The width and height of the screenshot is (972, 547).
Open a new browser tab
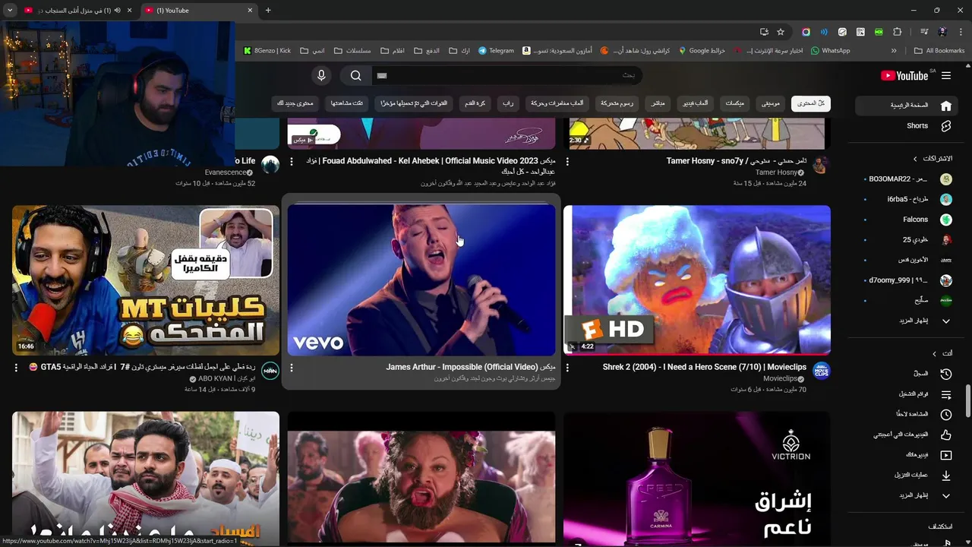tap(268, 11)
